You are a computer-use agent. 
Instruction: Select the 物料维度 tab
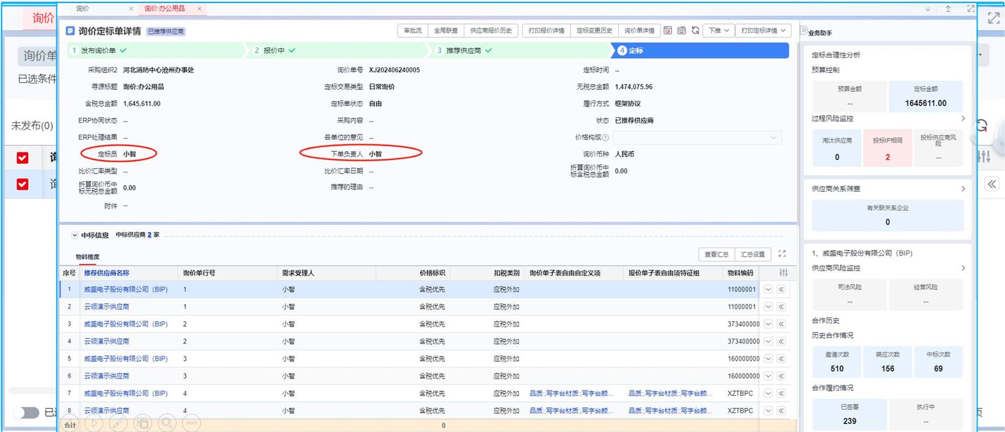[x=87, y=257]
